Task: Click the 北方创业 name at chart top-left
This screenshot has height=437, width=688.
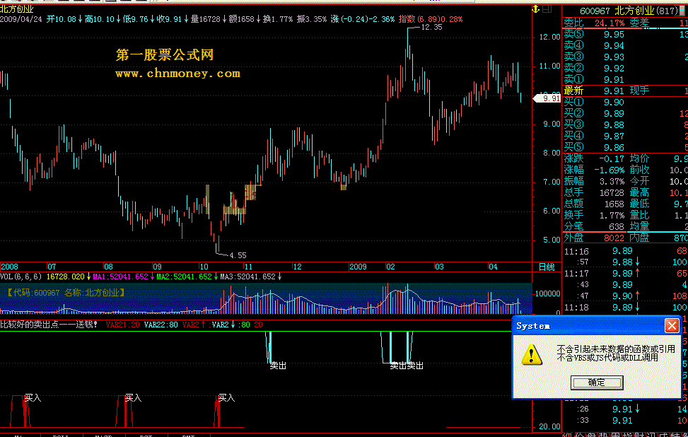Action: tap(17, 8)
